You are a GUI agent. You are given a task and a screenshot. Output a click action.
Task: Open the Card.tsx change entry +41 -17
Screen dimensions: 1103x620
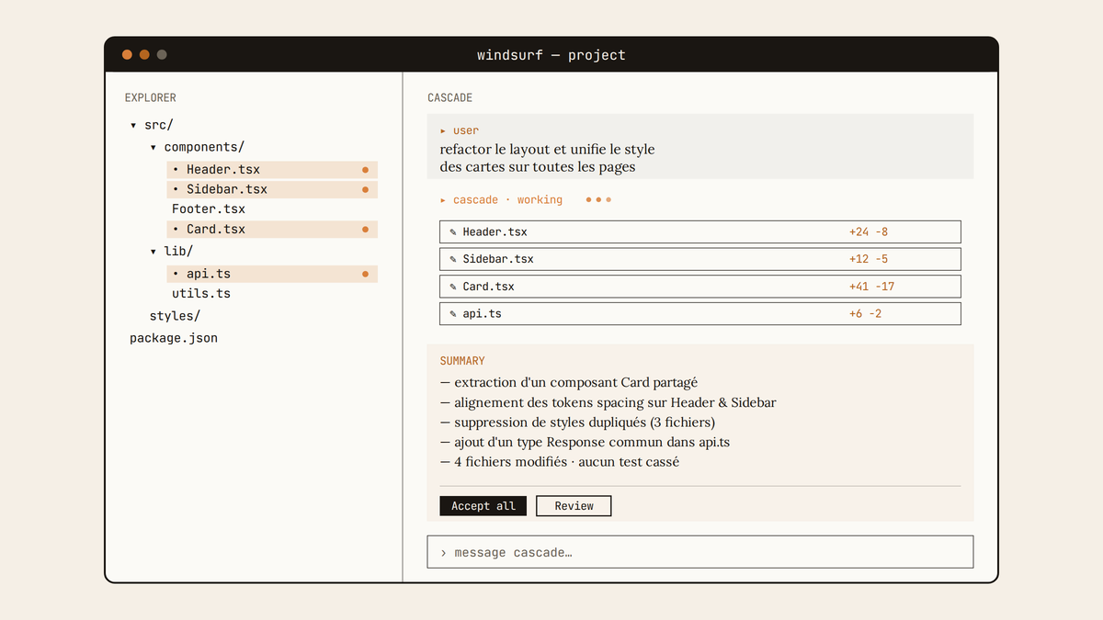700,287
